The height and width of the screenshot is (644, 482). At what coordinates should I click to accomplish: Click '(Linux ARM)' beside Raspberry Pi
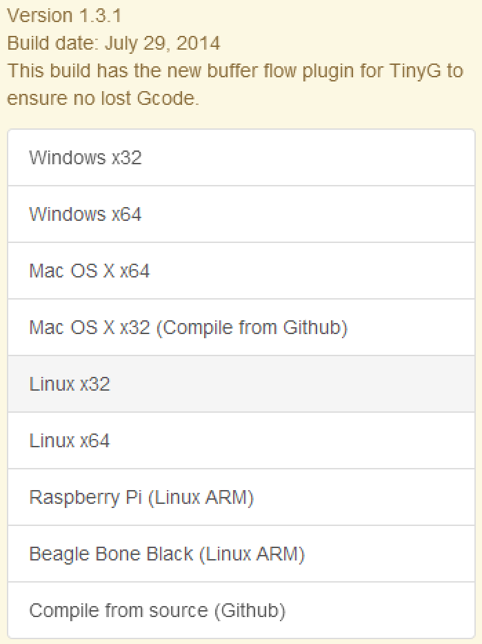(x=200, y=498)
